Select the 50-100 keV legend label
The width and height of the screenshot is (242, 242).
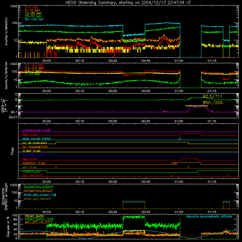click(x=34, y=19)
